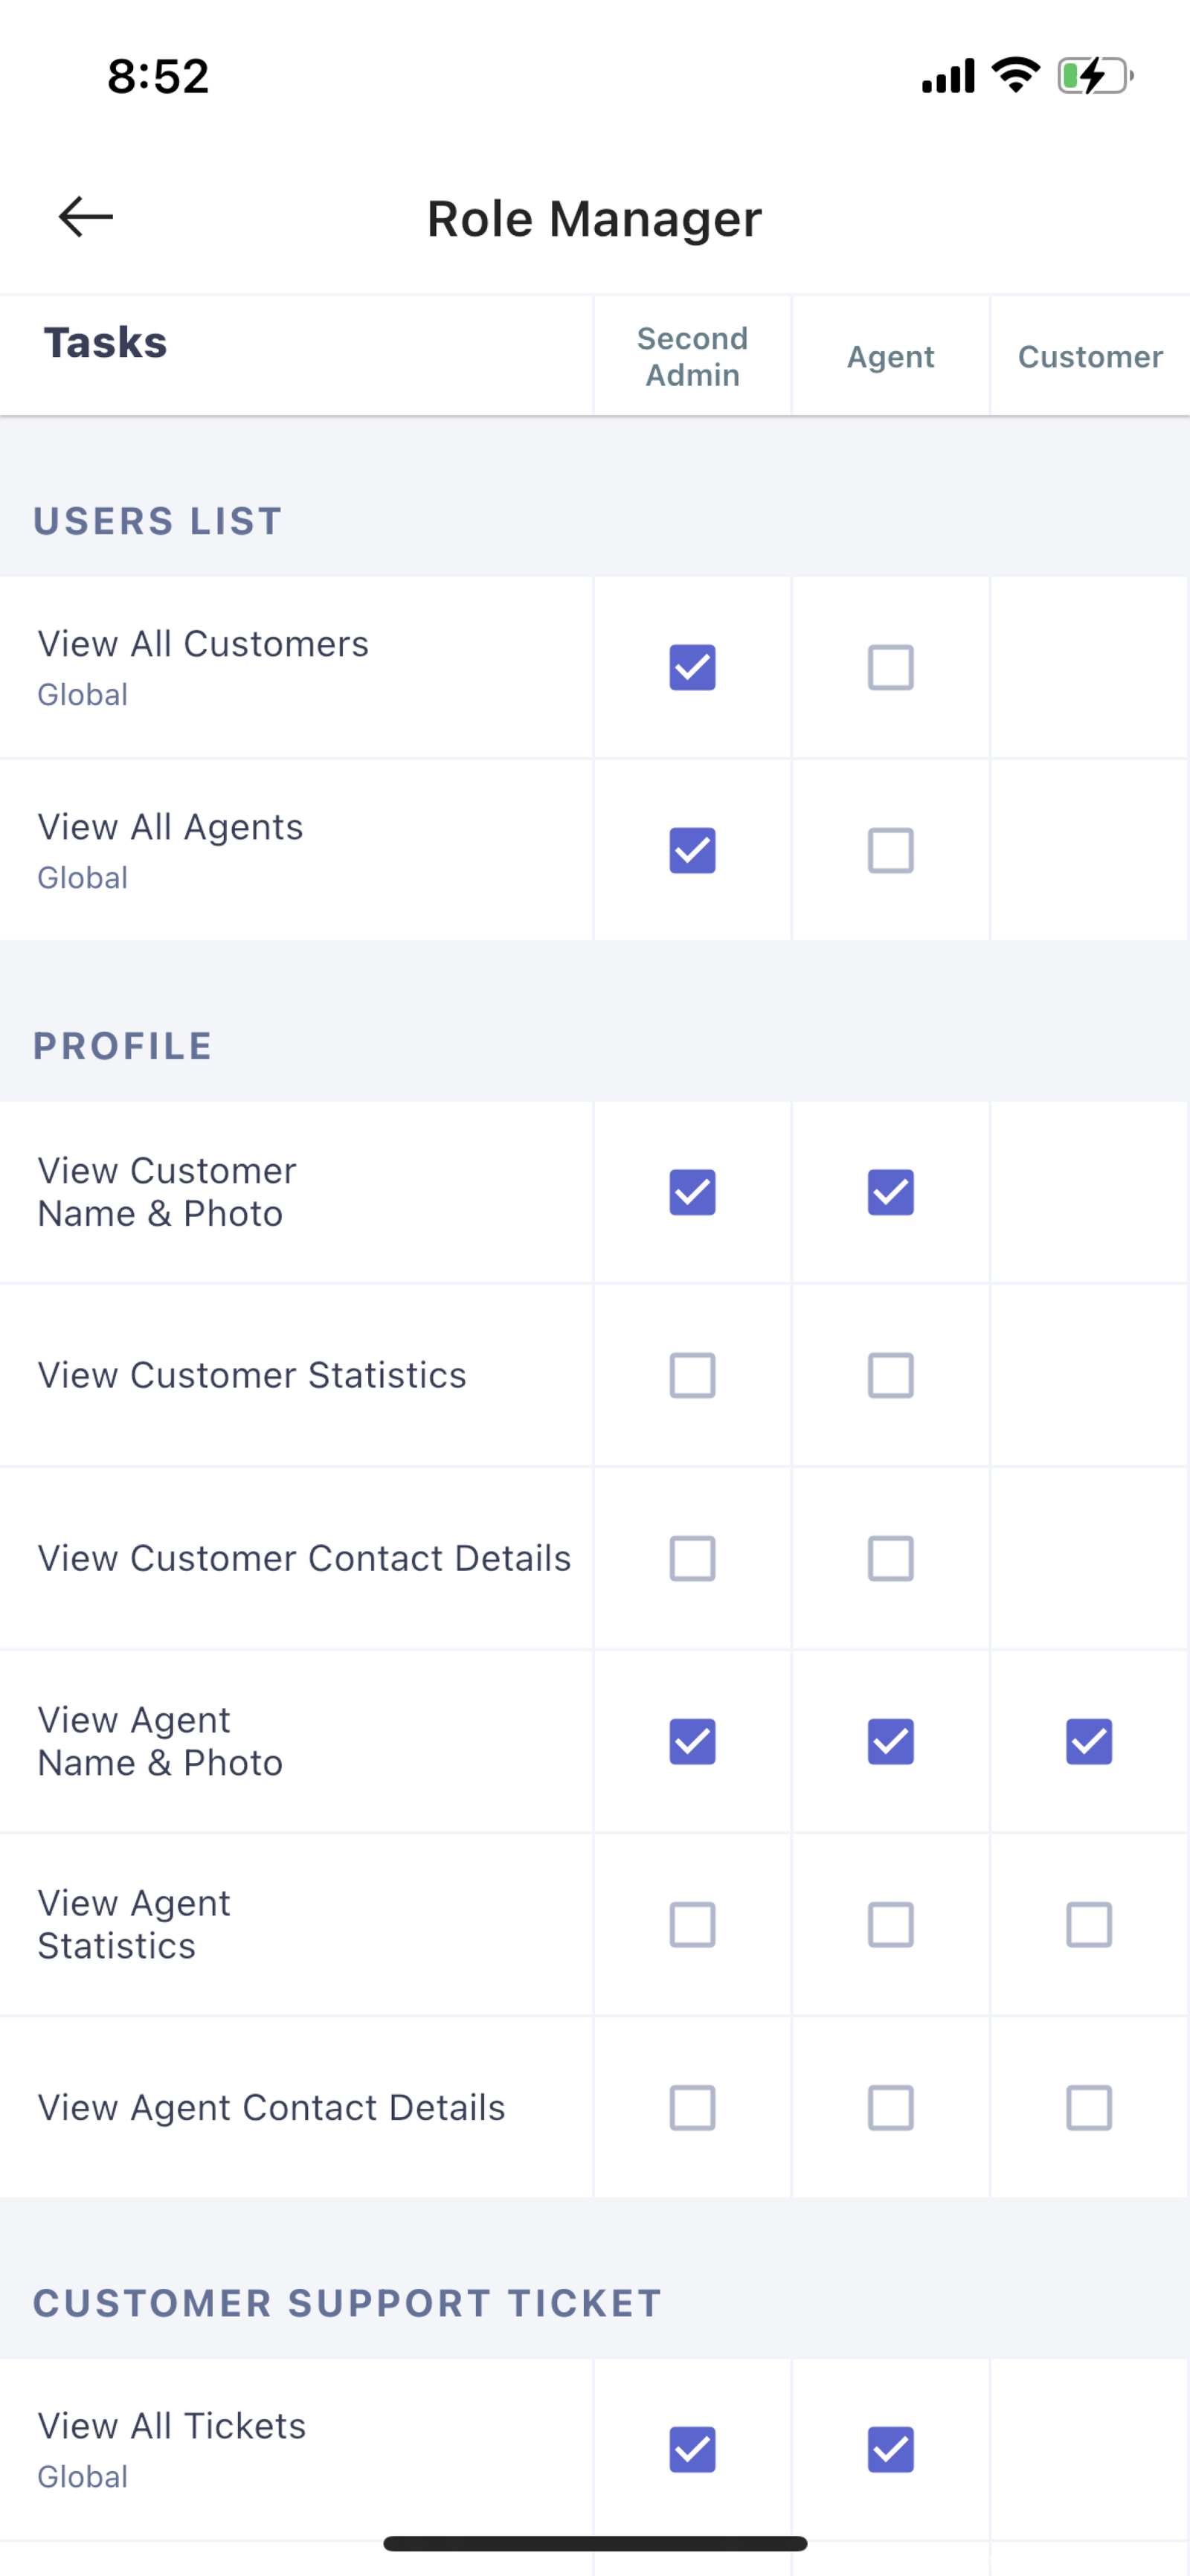1190x2576 pixels.
Task: Check View Customer Statistics for Second Admin
Action: click(692, 1375)
